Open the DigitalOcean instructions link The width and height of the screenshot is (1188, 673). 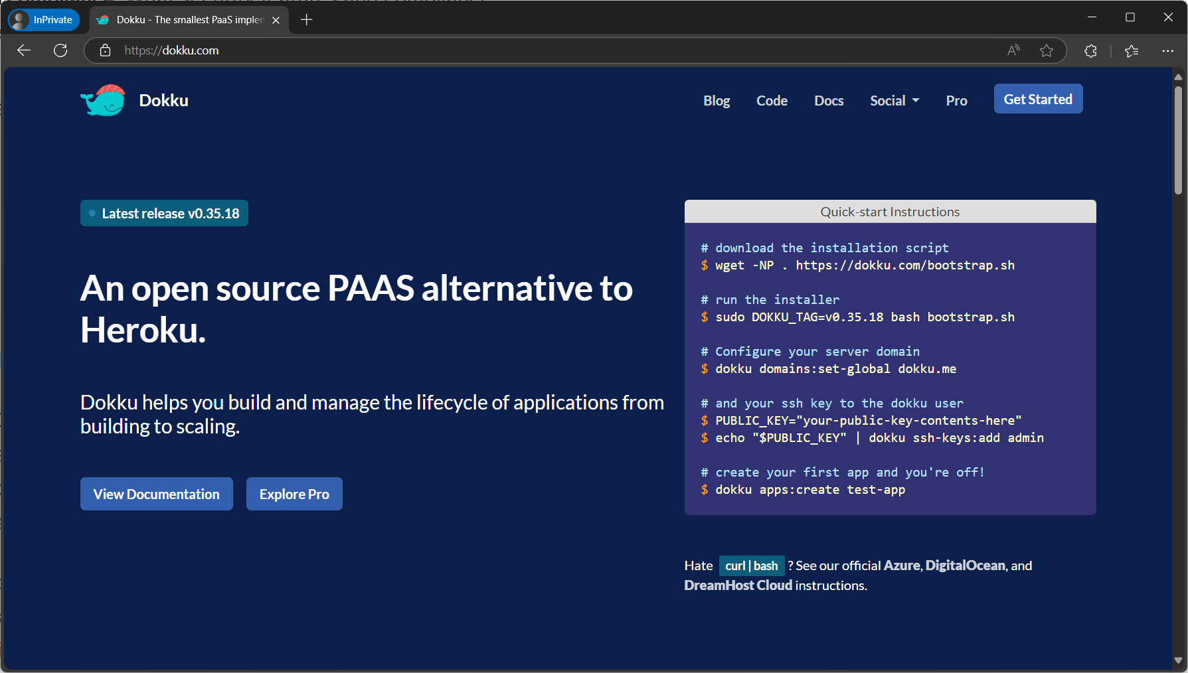tap(965, 565)
